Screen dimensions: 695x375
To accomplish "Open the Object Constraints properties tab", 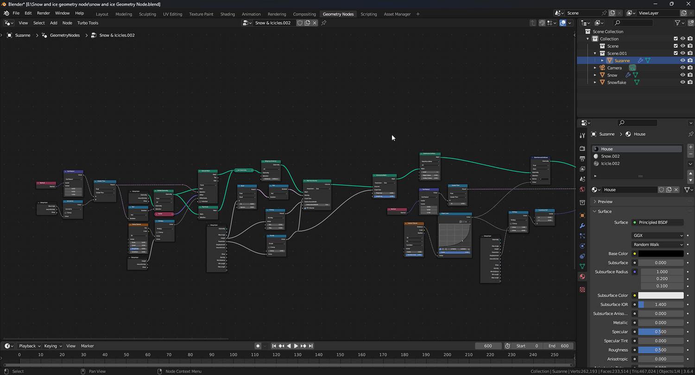I will [x=582, y=256].
